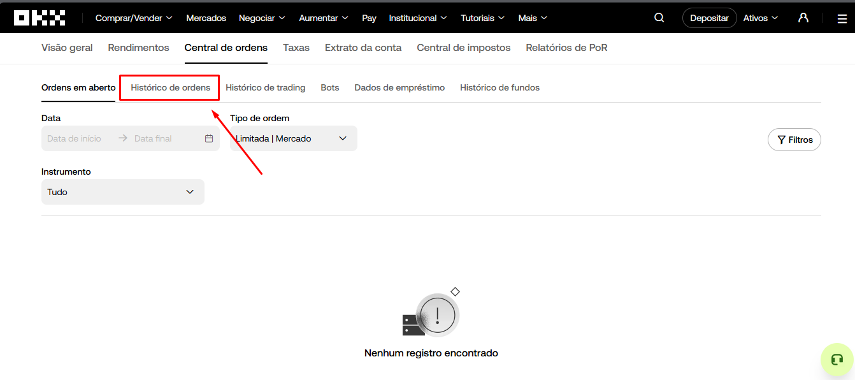855x380 pixels.
Task: Expand the Institucional menu
Action: tap(418, 18)
